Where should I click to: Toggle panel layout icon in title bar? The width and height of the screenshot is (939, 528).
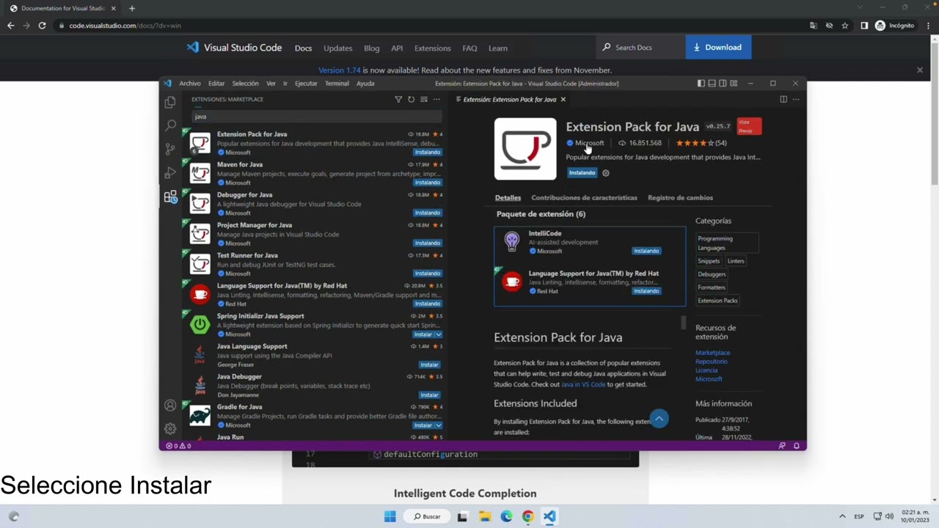[712, 84]
